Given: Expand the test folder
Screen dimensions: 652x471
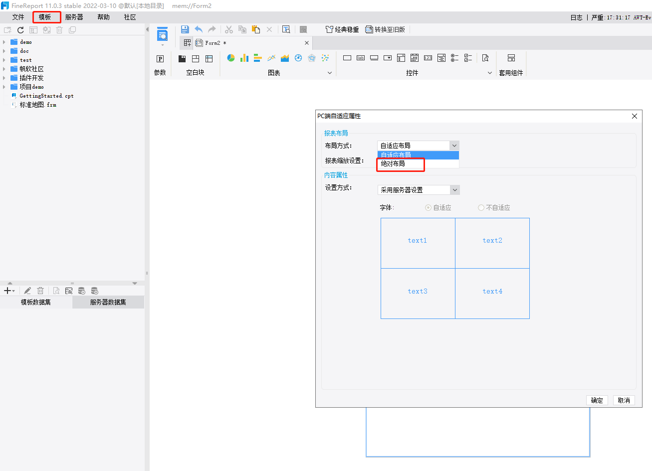Looking at the screenshot, I should click(4, 60).
